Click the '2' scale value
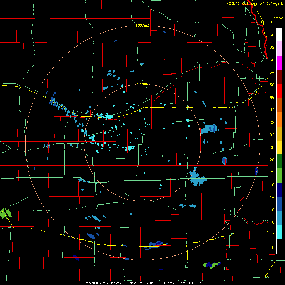This screenshot has height=285, width=285. (x=273, y=235)
